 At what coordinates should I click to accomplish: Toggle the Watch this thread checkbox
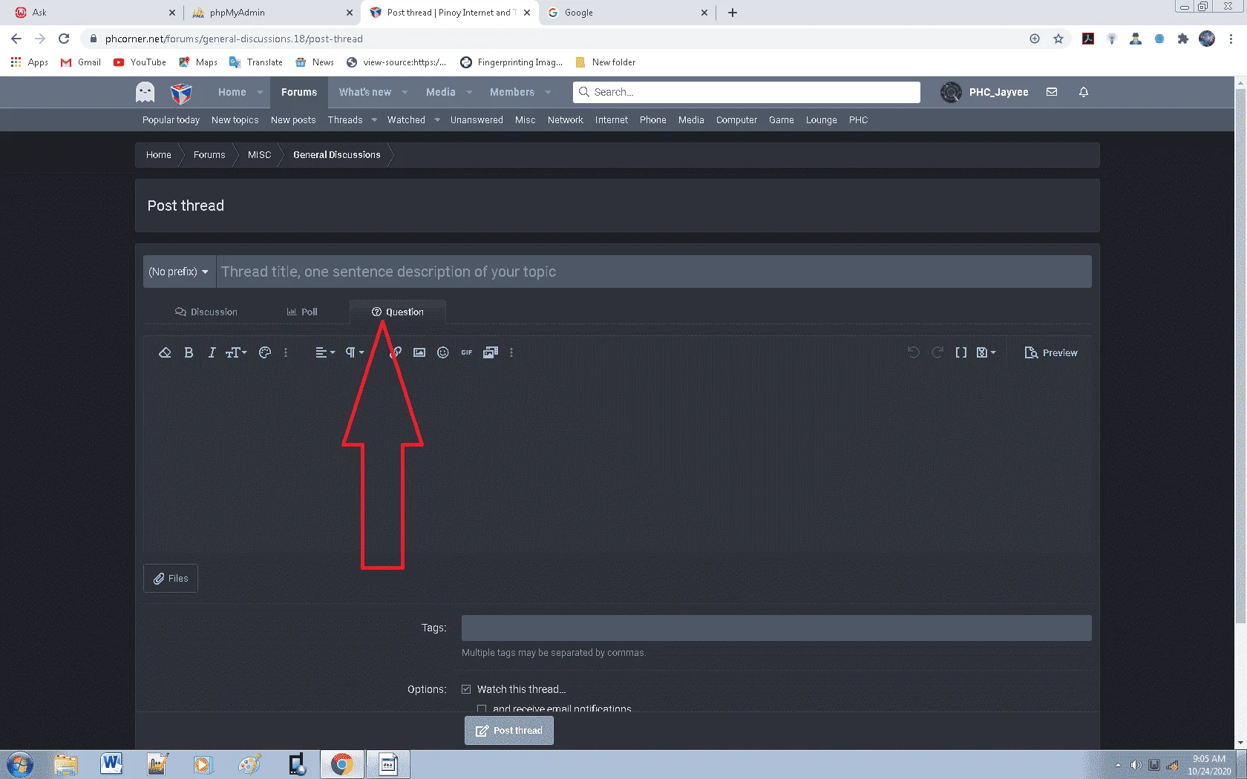tap(466, 689)
